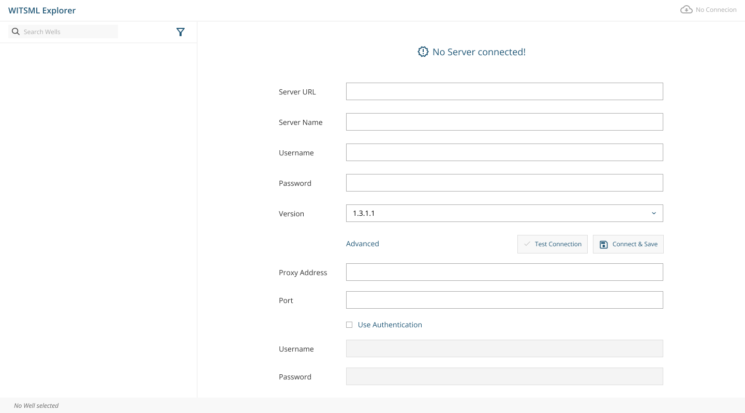Expand version selector showing 1.3.1.1

[504, 213]
